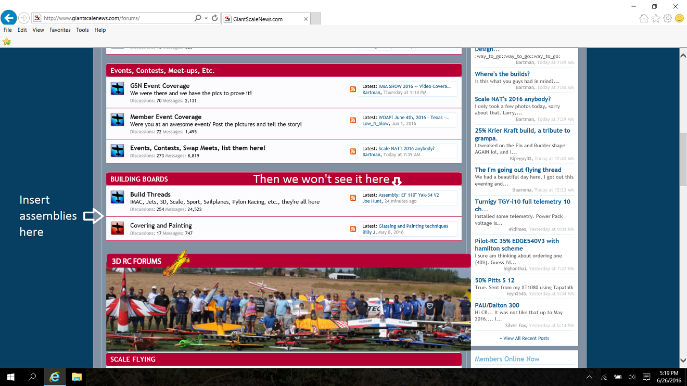Image resolution: width=687 pixels, height=386 pixels.
Task: Open the Favorites menu
Action: pos(60,30)
